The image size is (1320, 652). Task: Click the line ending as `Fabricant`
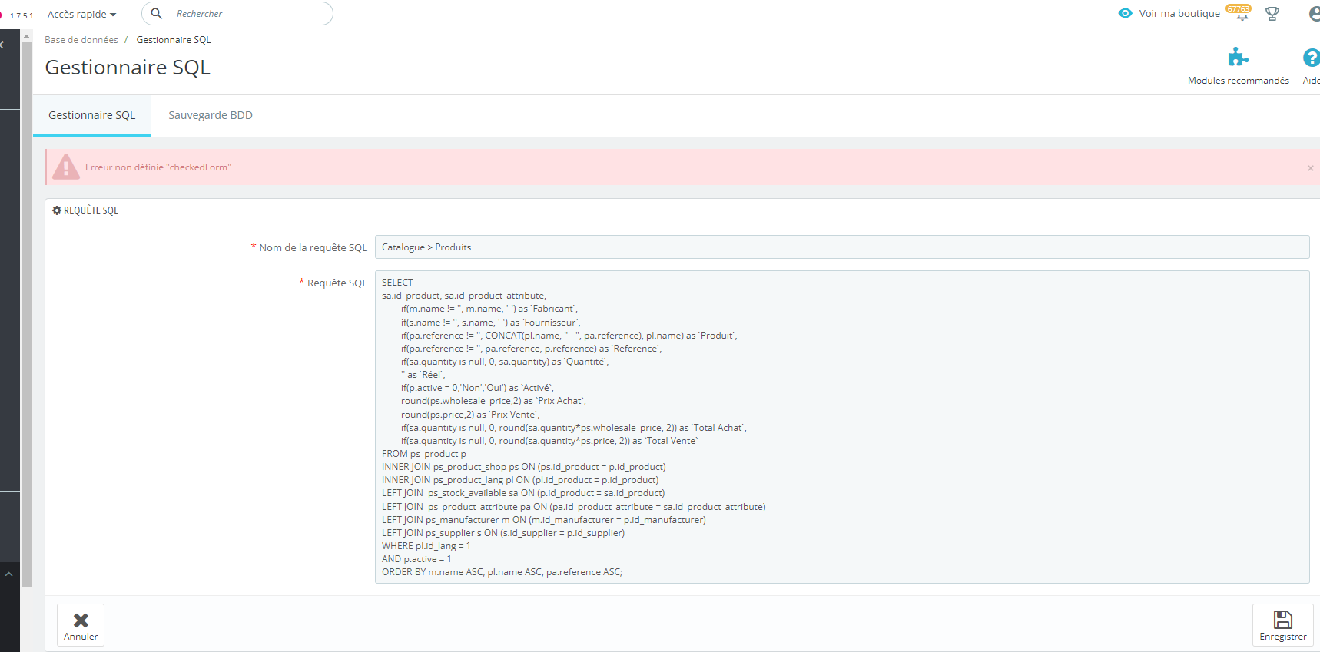point(489,309)
